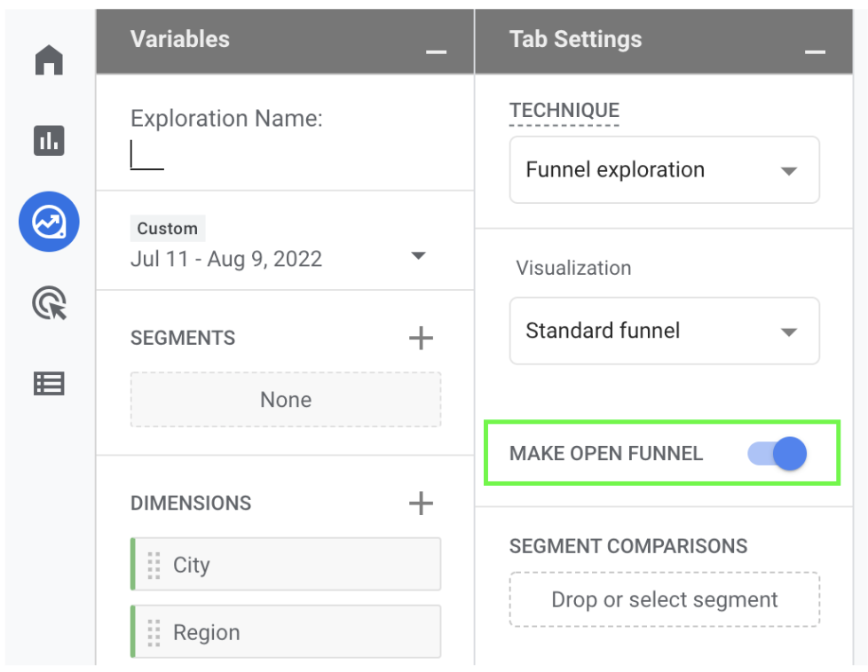This screenshot has height=672, width=868.
Task: Click the None segments placeholder
Action: [286, 399]
